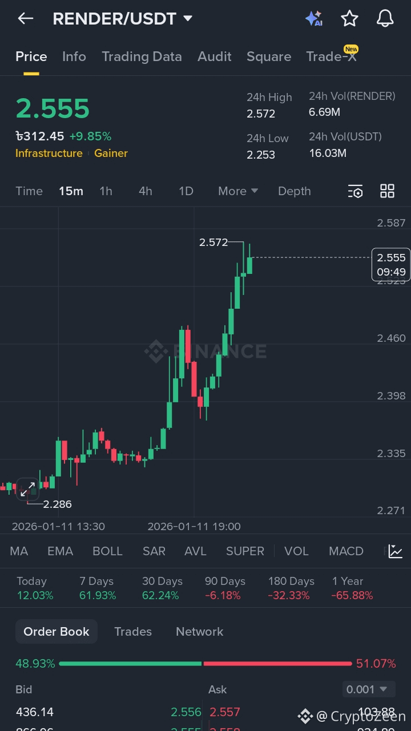Switch to the Price tab
411x731 pixels.
coord(31,56)
